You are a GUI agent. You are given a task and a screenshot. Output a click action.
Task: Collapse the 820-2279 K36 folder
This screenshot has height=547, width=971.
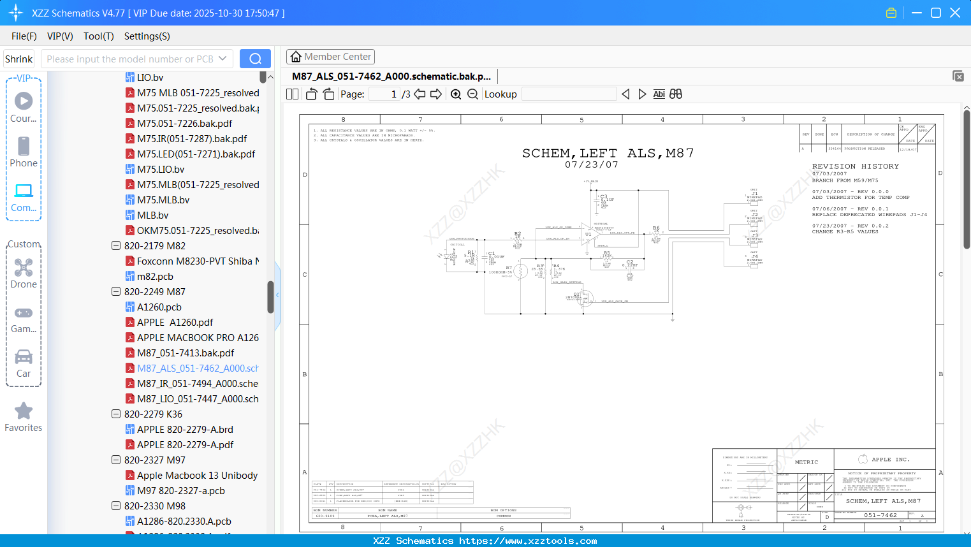tap(116, 414)
